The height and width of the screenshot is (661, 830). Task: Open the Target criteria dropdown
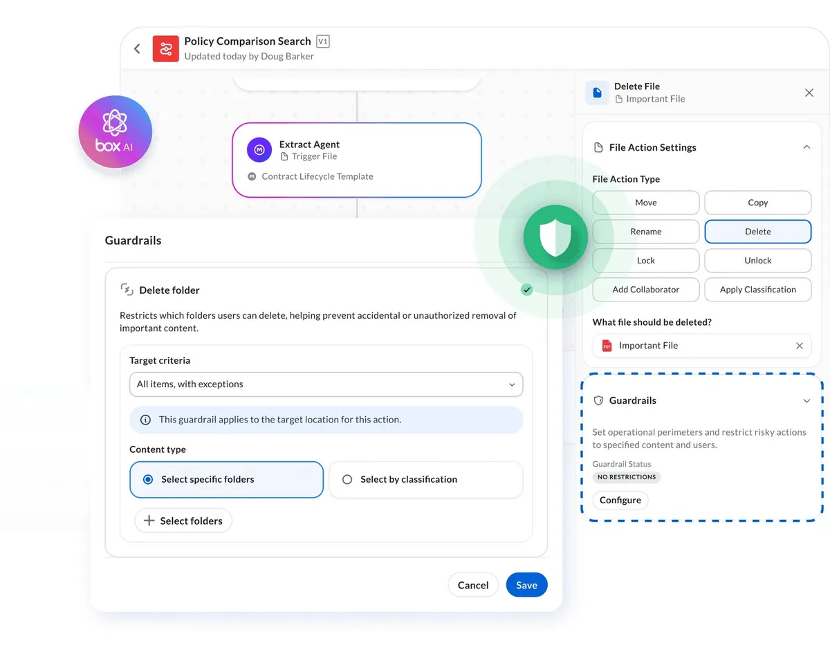click(326, 384)
